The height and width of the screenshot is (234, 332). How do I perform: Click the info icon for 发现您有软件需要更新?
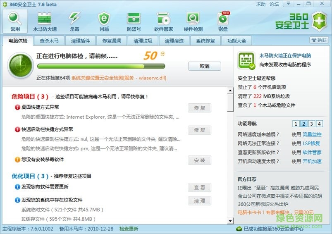[x=17, y=187]
